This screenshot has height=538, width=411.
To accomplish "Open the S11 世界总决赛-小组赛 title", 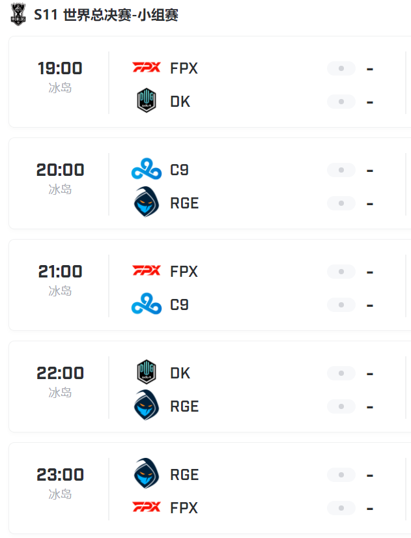I will 106,14.
